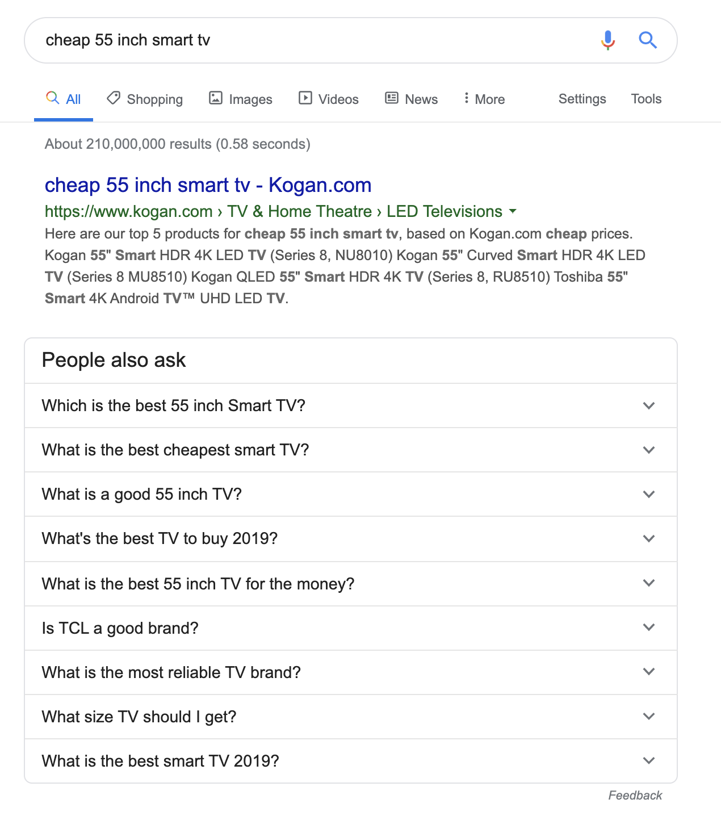Image resolution: width=721 pixels, height=820 pixels.
Task: Expand 'What is the most reliable TV brand?'
Action: coord(351,672)
